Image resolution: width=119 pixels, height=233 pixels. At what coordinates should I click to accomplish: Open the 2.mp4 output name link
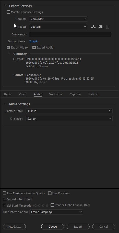pos(33,42)
